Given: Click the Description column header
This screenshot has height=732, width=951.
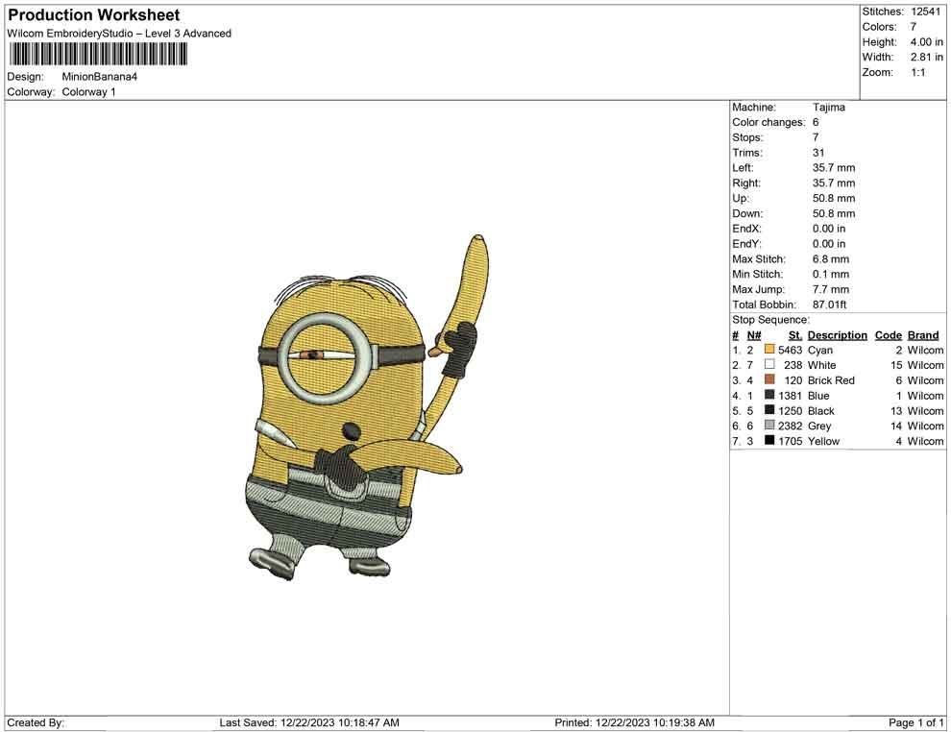Looking at the screenshot, I should (x=837, y=335).
